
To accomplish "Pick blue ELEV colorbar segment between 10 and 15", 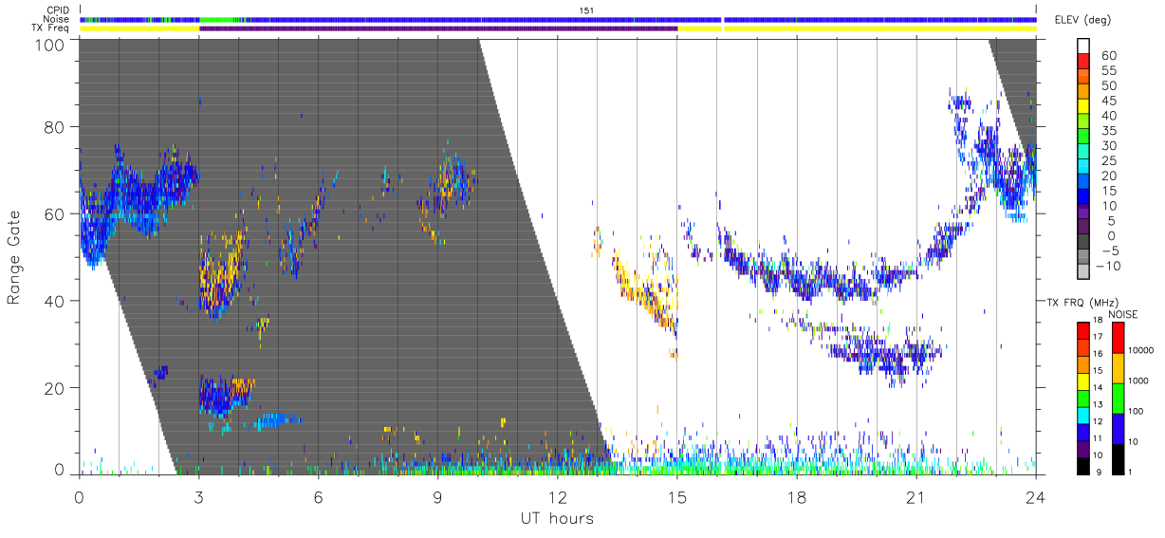I will [x=1083, y=198].
